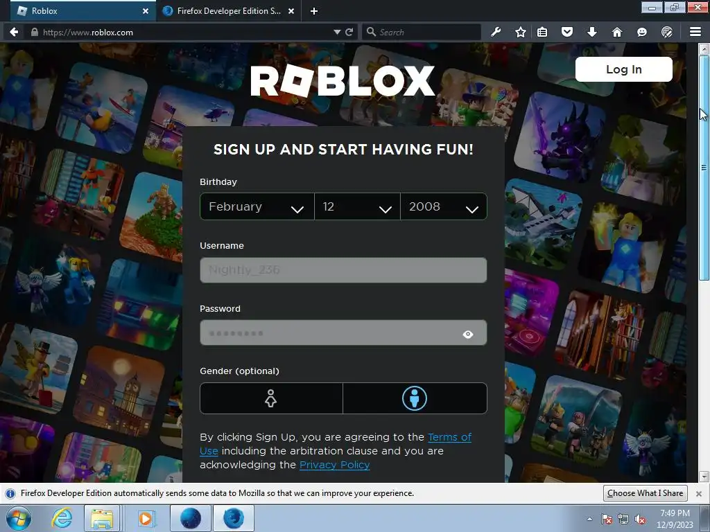This screenshot has height=532, width=710.
Task: Open the developer tools wrench icon
Action: click(496, 32)
